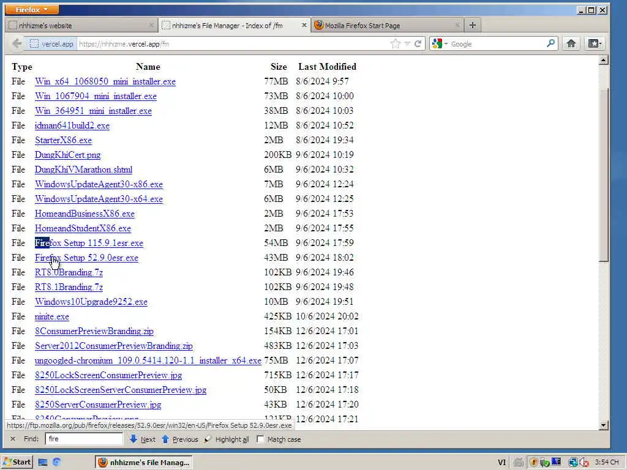
Task: Close the File Manager tab
Action: coord(304,25)
